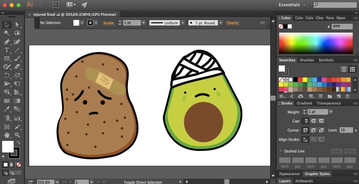Viewport: 359px width, 184px height.
Task: Choose the Round Cap stroke option
Action: click(x=313, y=121)
